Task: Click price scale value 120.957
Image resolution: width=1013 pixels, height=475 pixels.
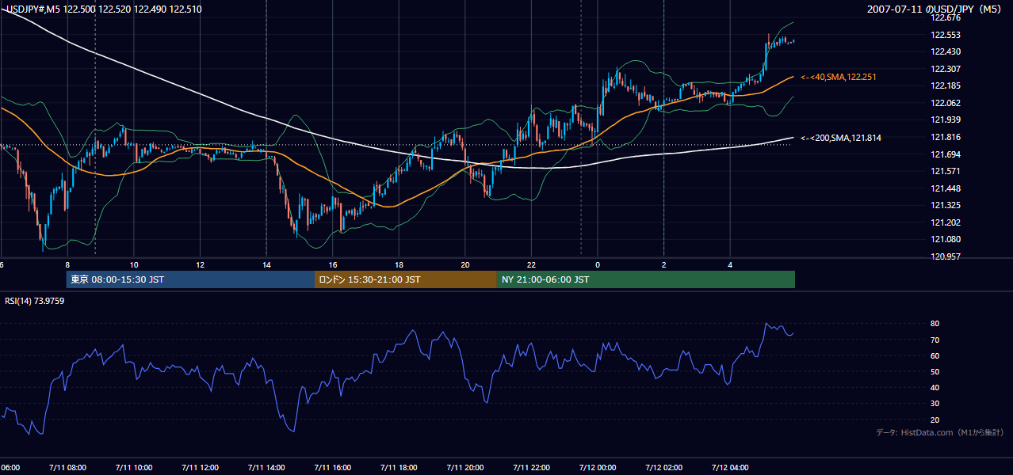Action: pos(945,256)
